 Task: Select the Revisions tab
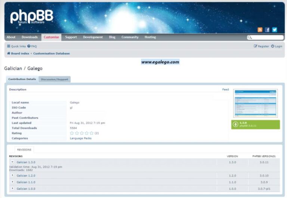coord(24,150)
